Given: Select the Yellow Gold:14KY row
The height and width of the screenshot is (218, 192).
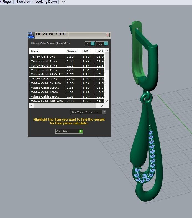Looking at the screenshot, I should click(67, 65).
